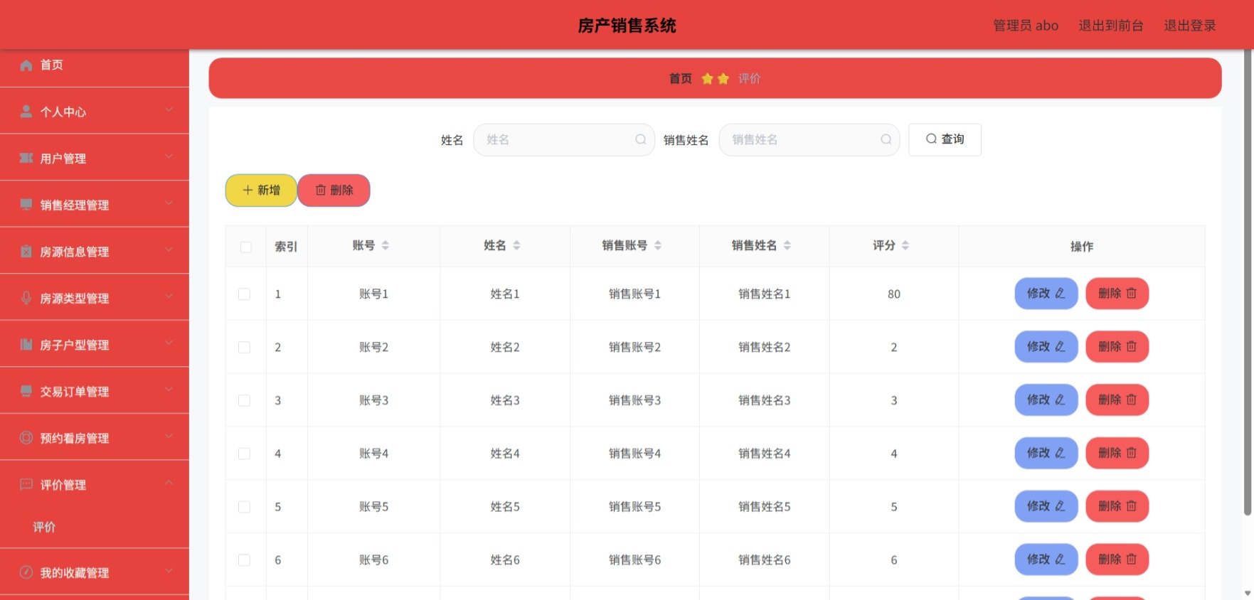Click the chat bubble icon beside 评价管理

click(26, 484)
